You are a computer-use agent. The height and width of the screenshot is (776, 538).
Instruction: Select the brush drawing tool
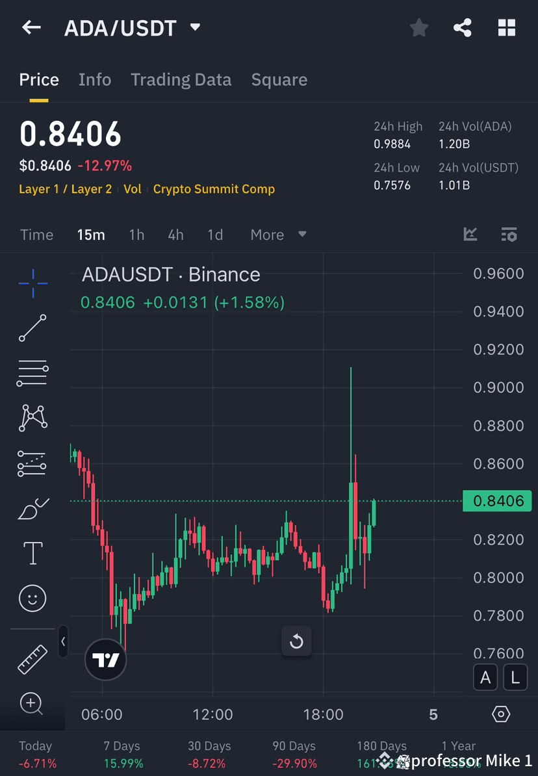point(32,508)
